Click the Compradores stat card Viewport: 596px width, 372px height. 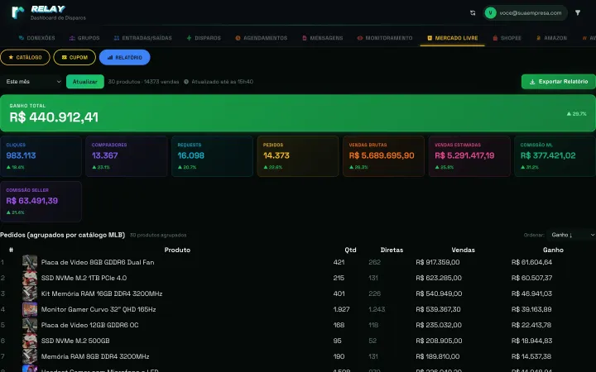(x=127, y=156)
